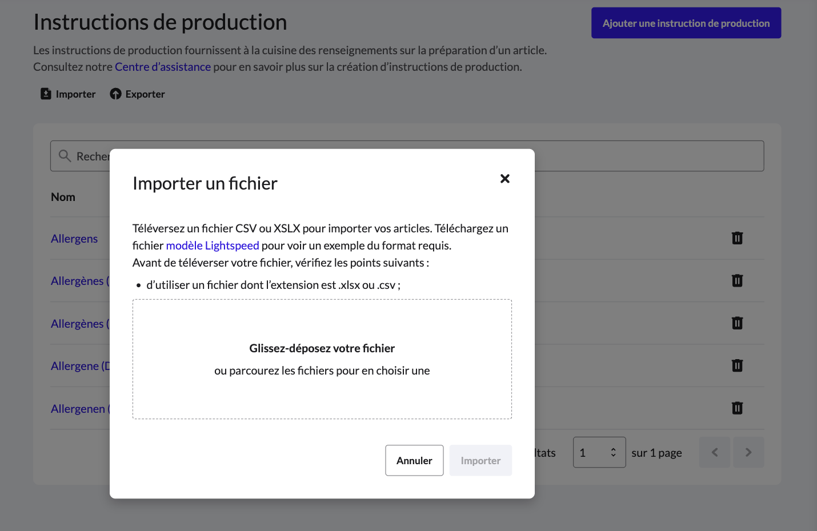Open the modèle Lightspeed link
Image resolution: width=817 pixels, height=531 pixels.
[213, 246]
